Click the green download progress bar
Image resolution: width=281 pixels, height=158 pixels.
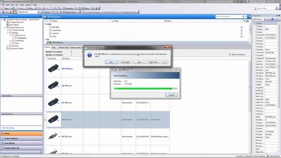[x=145, y=88]
